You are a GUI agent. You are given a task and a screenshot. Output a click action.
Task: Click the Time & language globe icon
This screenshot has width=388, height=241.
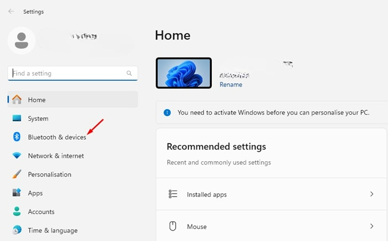coord(17,230)
